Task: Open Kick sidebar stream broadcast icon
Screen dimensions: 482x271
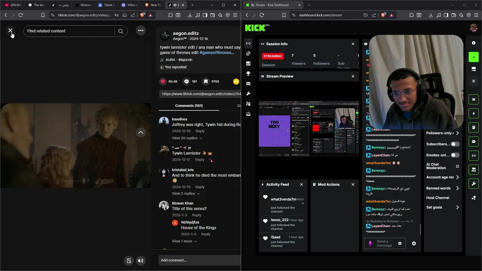Action: click(x=248, y=44)
